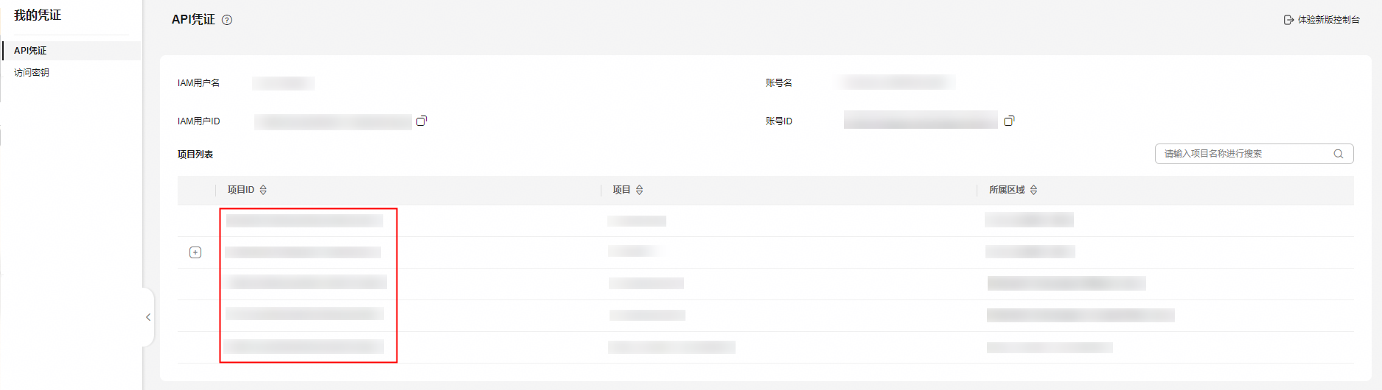The height and width of the screenshot is (390, 1382).
Task: Sort the table by 项目 column
Action: [x=639, y=190]
